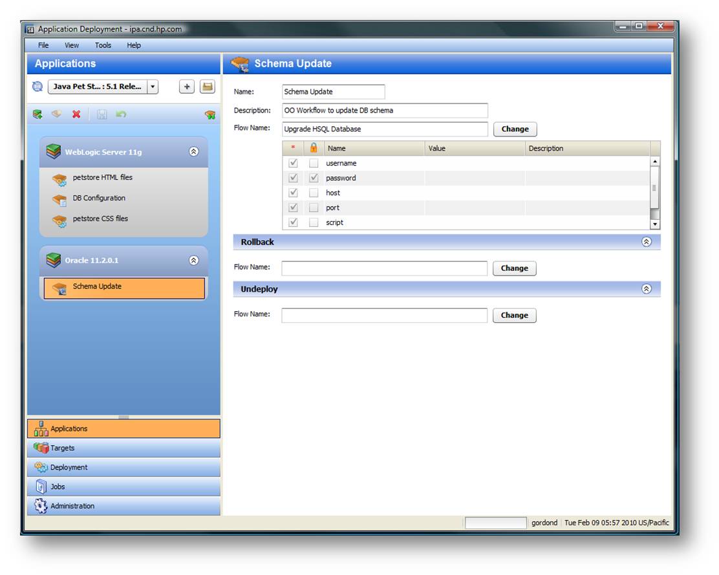
Task: Click the parameter table vertical scrollbar thumb
Action: coord(655,188)
